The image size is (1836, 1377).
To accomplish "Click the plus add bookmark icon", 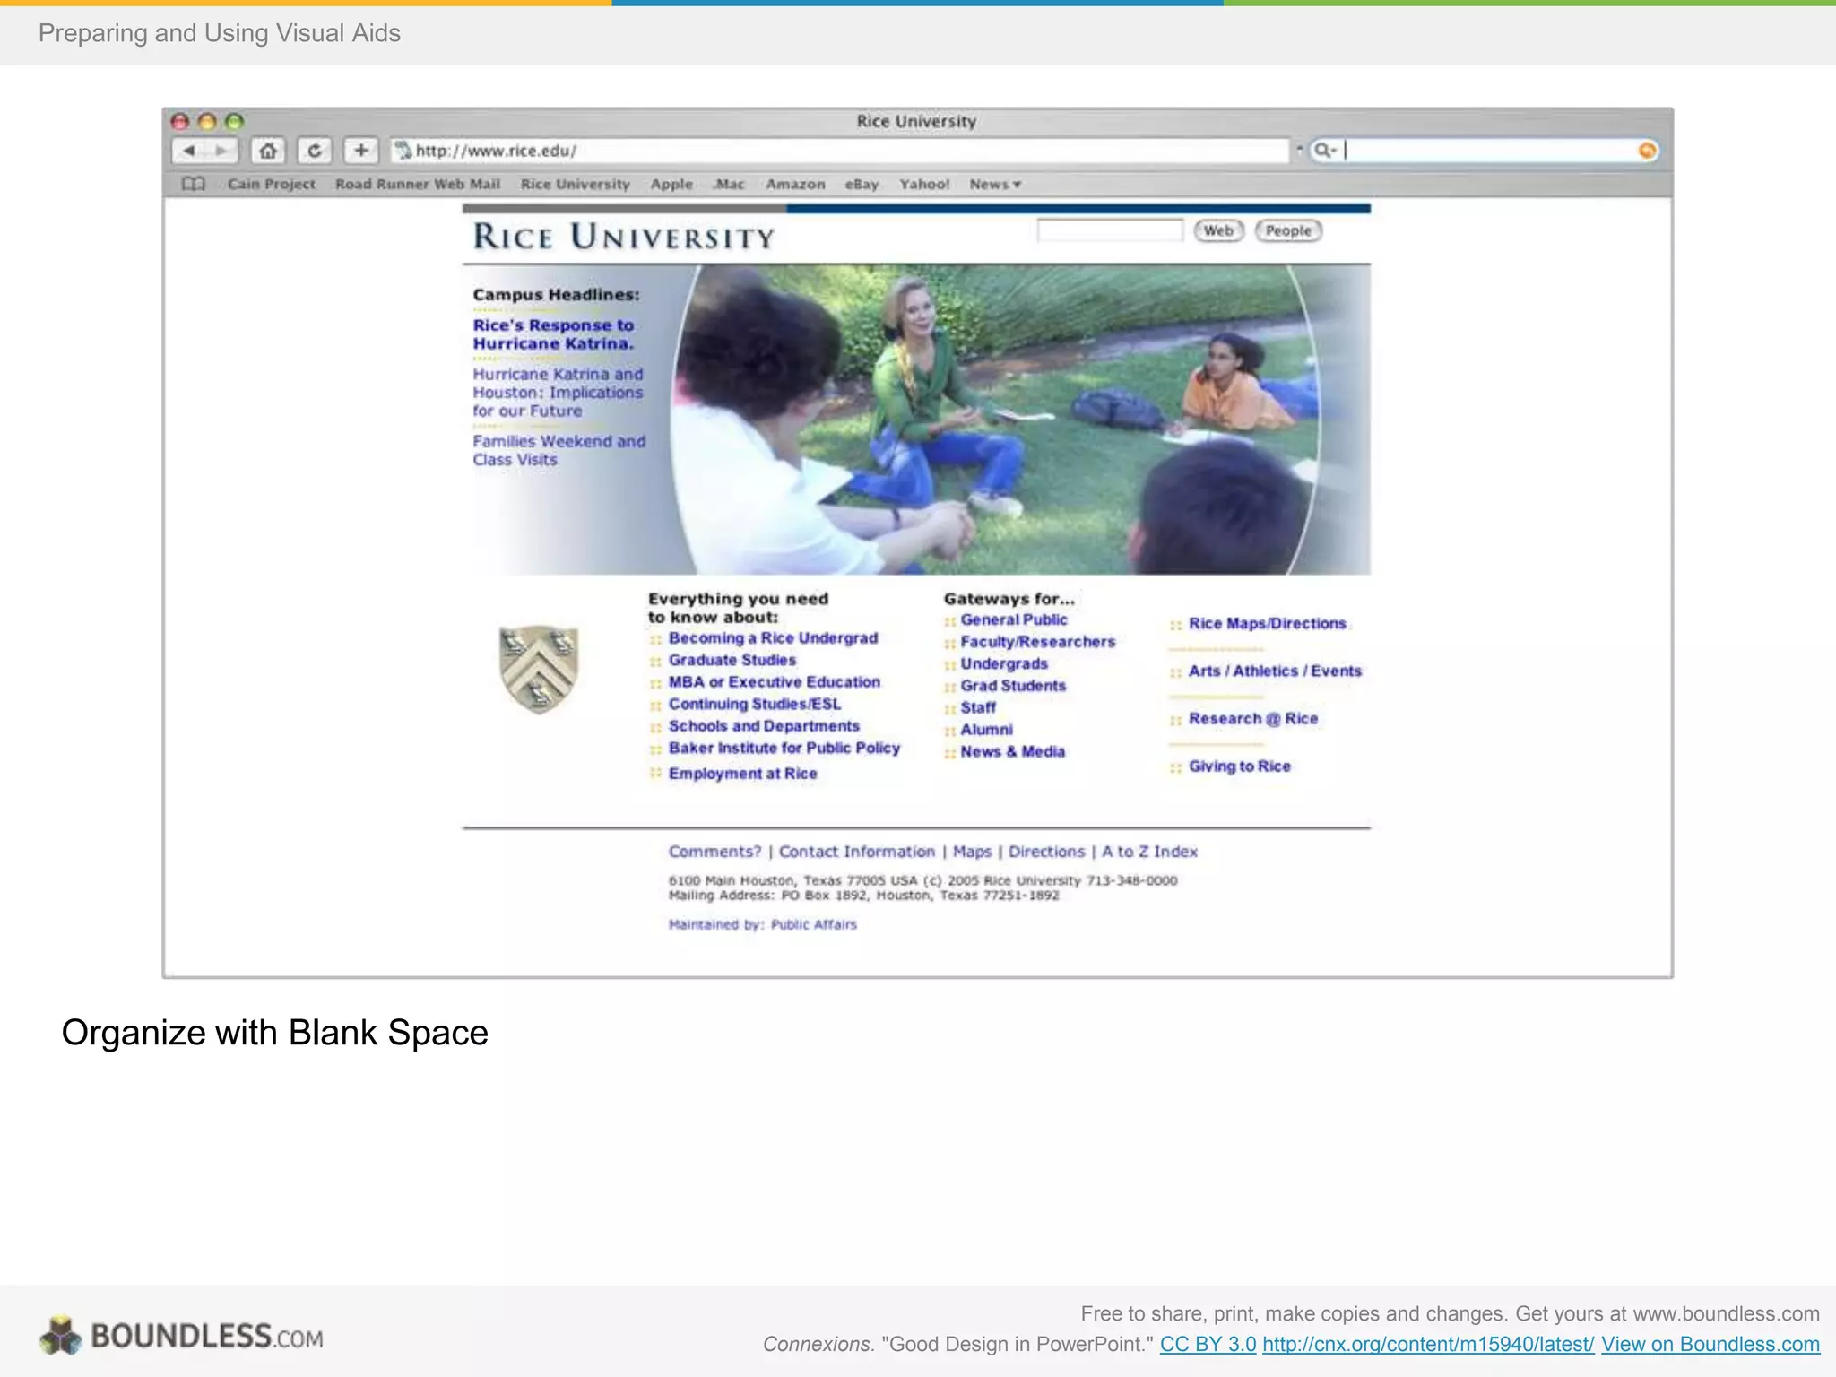I will (361, 151).
